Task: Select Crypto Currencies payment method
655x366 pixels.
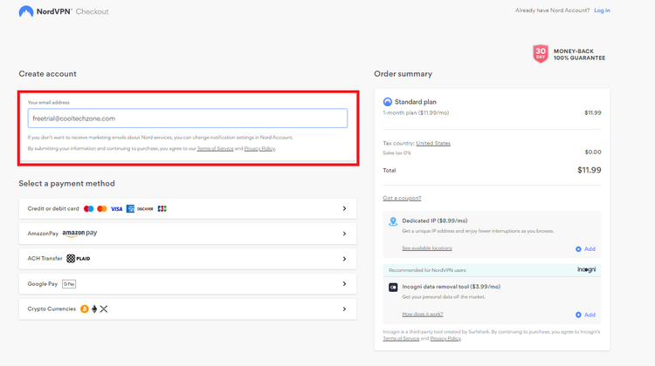Action: (188, 308)
